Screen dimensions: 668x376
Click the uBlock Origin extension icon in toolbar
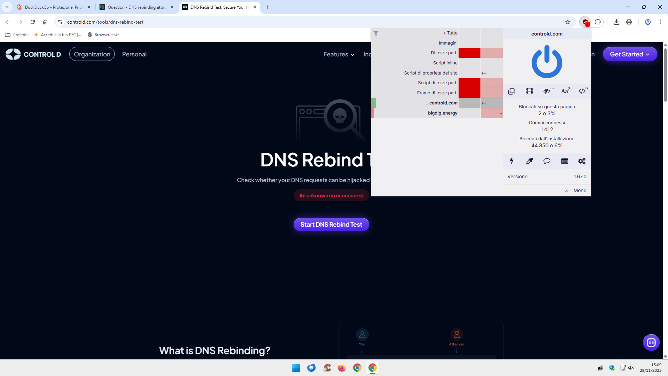click(x=586, y=22)
